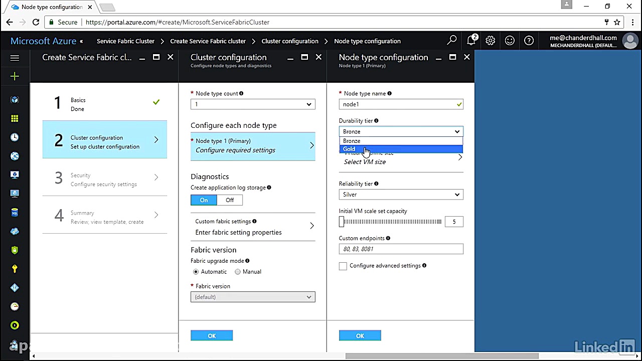642x361 pixels.
Task: Open the gauge Monitor icon in sidebar
Action: coord(15,306)
